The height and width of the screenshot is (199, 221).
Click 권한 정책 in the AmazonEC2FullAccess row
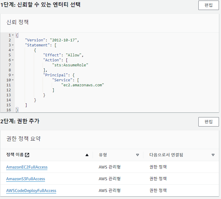(158, 167)
